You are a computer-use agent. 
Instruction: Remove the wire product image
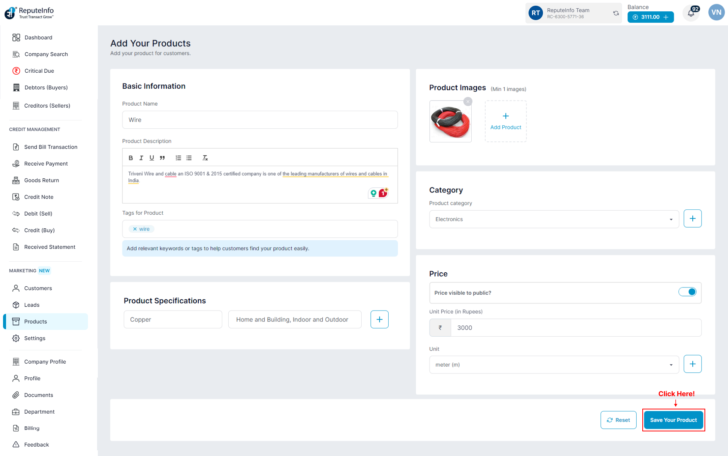(468, 102)
